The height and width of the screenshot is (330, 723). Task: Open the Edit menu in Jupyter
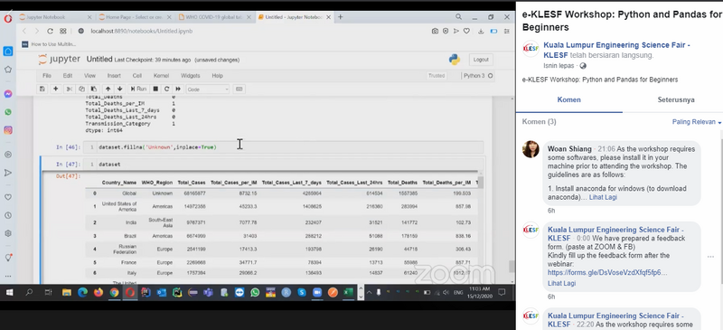coord(68,76)
